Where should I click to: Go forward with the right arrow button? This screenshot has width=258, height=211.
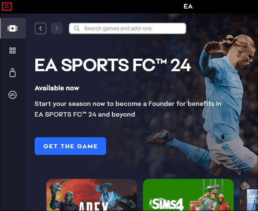click(x=57, y=28)
